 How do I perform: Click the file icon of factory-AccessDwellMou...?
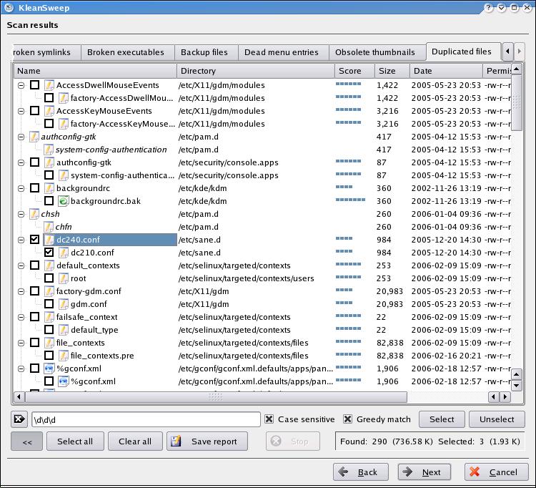63,98
